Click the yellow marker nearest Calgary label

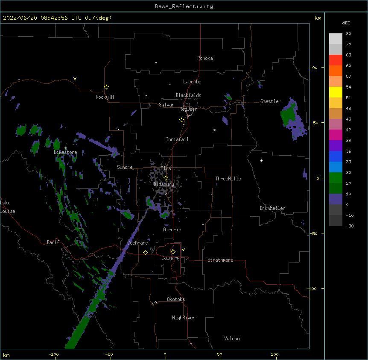click(x=173, y=252)
